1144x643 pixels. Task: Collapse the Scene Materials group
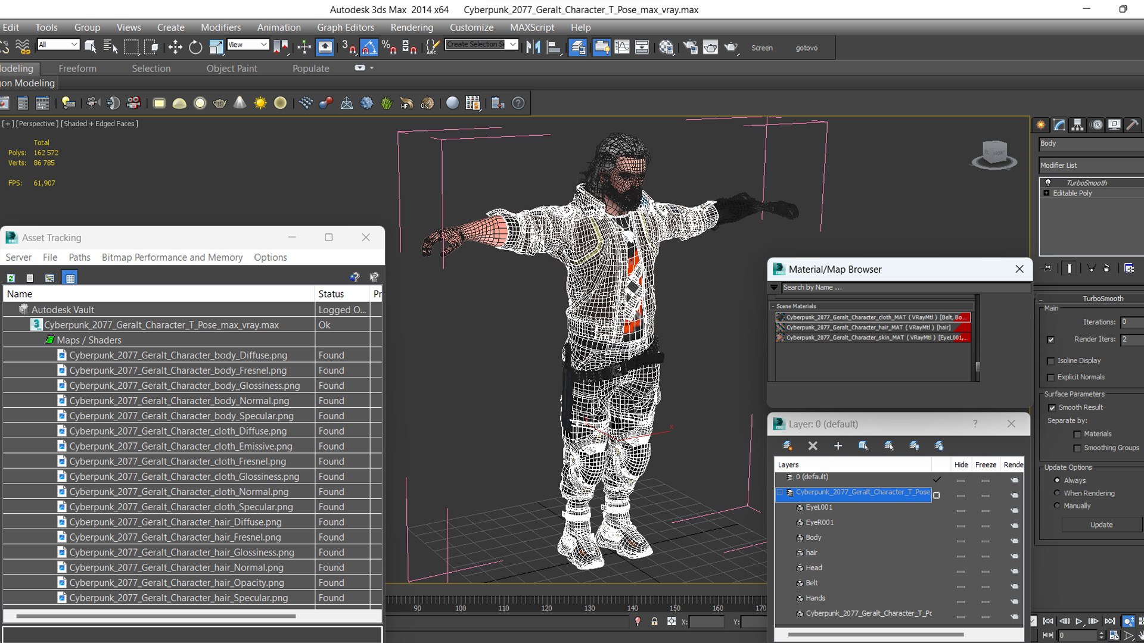(773, 307)
